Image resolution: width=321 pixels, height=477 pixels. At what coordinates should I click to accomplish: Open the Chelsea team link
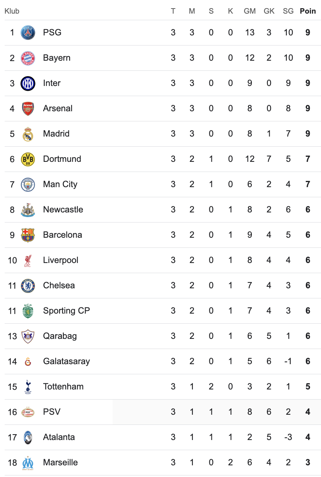coord(59,286)
